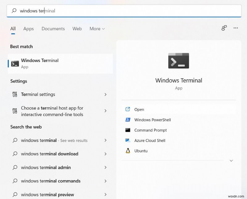Switch to the Documents filter tab

[53, 29]
